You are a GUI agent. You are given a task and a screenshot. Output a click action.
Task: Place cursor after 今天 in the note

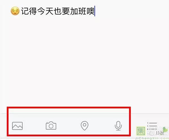[x=54, y=11]
